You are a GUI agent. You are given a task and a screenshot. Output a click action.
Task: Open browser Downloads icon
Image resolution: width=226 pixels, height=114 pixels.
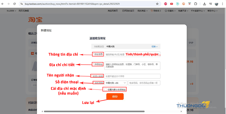coord(204,4)
